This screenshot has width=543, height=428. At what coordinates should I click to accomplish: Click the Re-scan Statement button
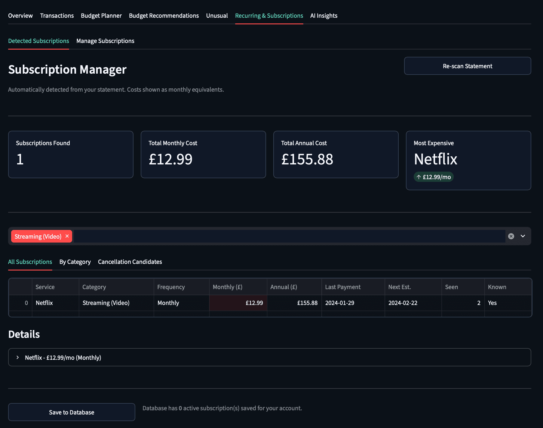[x=468, y=66]
